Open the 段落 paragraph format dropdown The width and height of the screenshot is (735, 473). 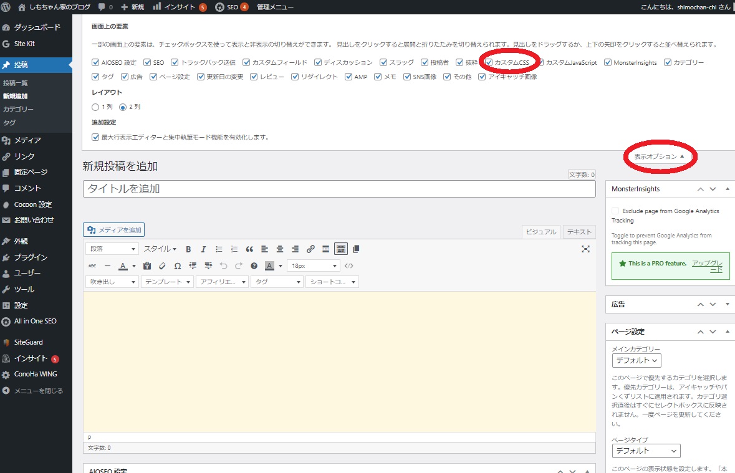coord(112,249)
